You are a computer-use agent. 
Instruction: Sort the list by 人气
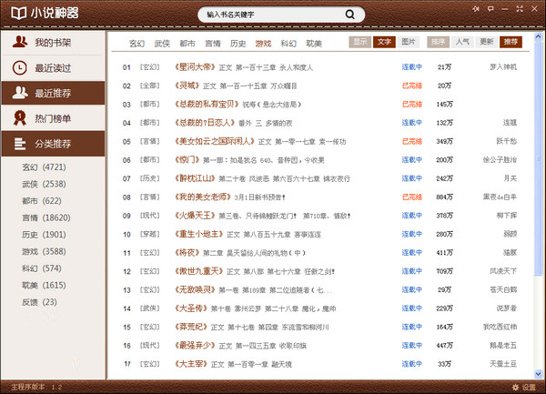[462, 42]
